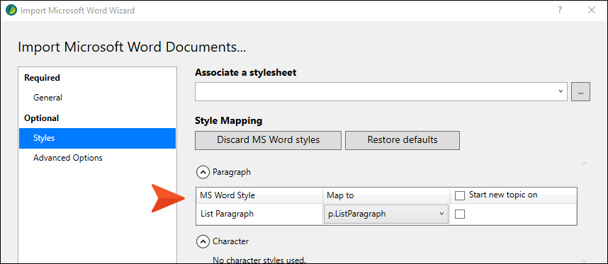Click the Discard MS Word styles button
This screenshot has width=608, height=264.
pos(269,140)
